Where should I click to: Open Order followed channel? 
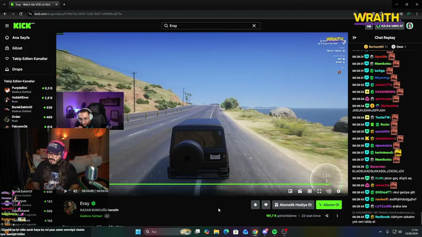click(x=28, y=118)
